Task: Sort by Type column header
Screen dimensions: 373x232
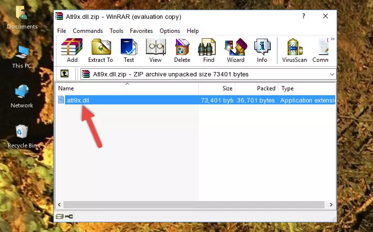Action: 307,88
